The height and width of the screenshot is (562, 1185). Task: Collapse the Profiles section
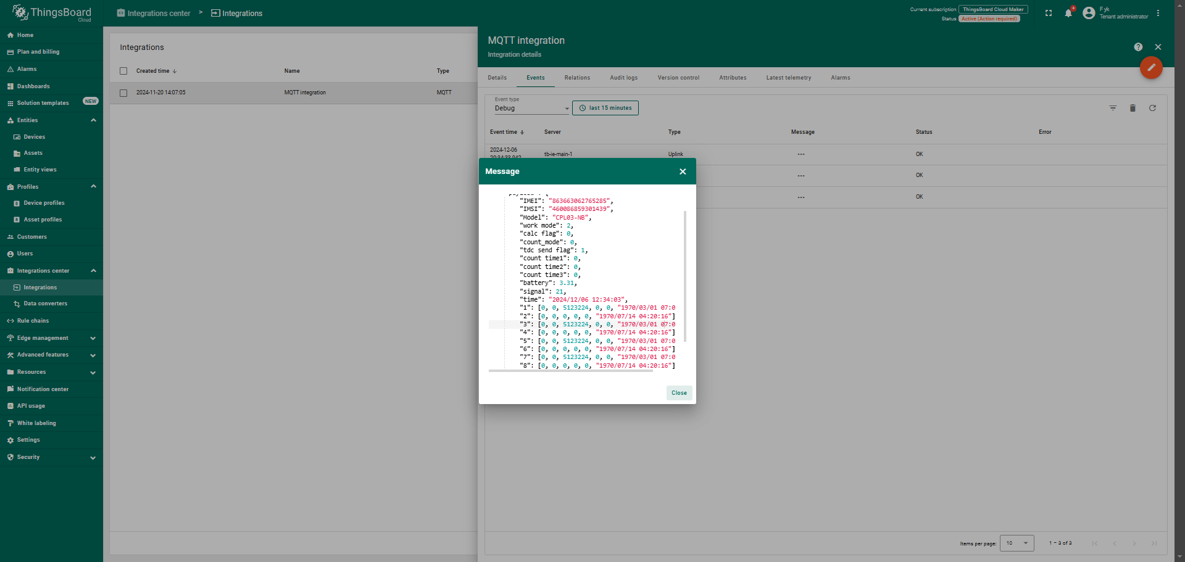tap(93, 187)
